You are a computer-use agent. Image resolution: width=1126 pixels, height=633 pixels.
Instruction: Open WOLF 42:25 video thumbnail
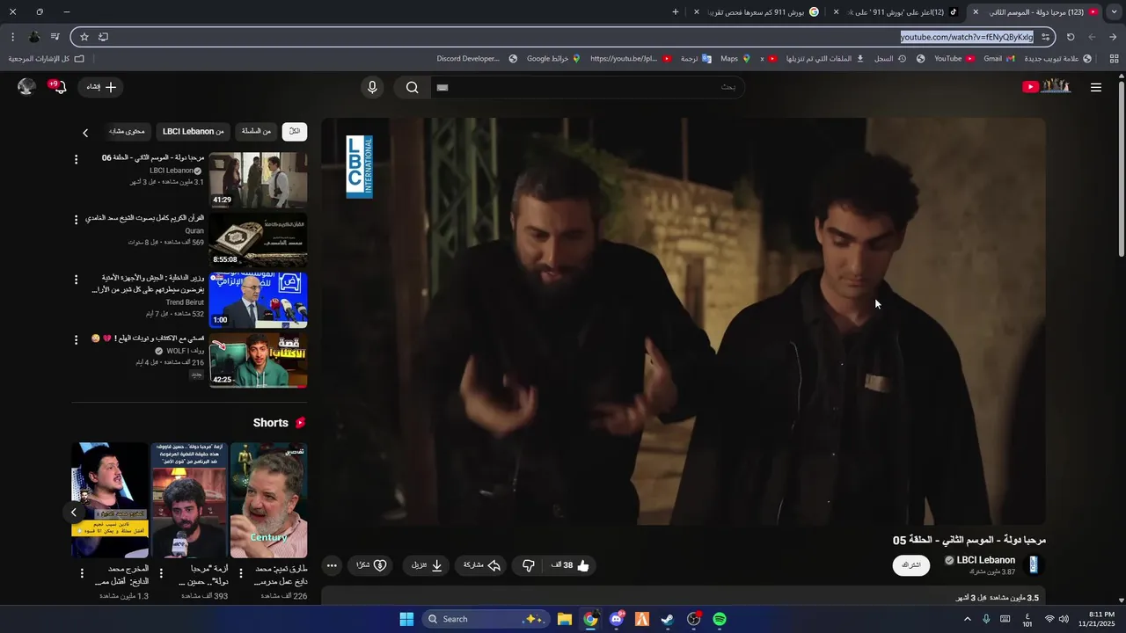pyautogui.click(x=258, y=360)
